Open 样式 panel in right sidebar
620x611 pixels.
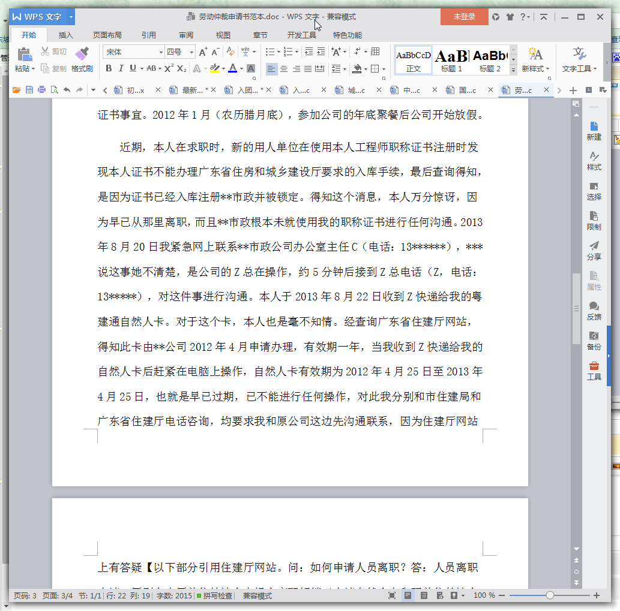tap(594, 161)
